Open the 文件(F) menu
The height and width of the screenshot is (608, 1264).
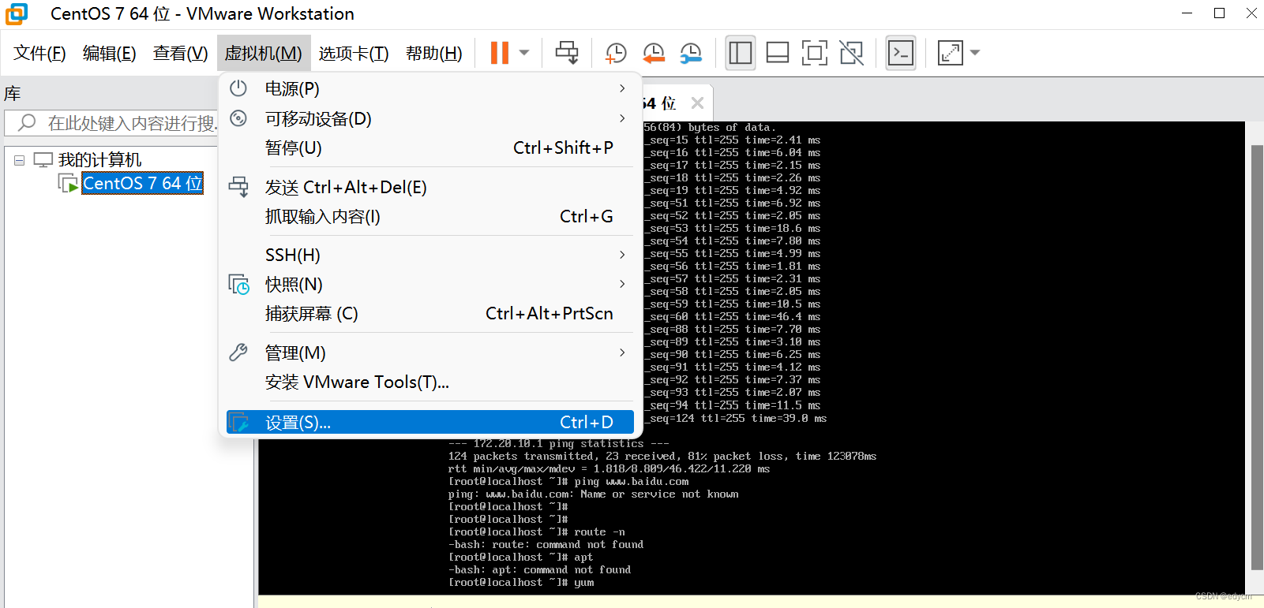coord(39,53)
